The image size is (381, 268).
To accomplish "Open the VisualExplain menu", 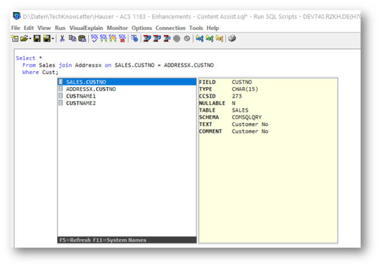I will [86, 28].
